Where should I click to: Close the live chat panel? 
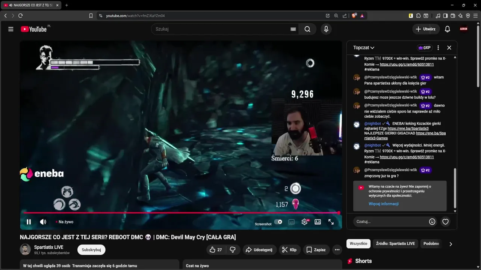pos(449,48)
